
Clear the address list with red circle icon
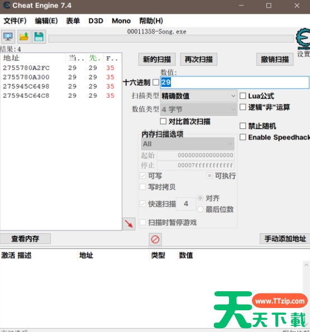pyautogui.click(x=155, y=239)
